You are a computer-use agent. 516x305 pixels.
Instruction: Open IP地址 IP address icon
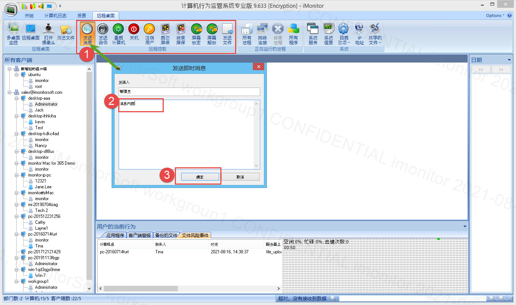(x=359, y=34)
